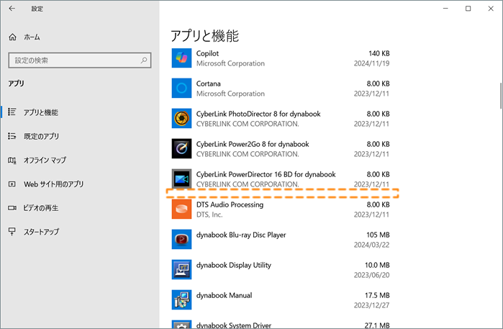Click the 2024/11/19 install date
This screenshot has height=329, width=503.
click(371, 63)
